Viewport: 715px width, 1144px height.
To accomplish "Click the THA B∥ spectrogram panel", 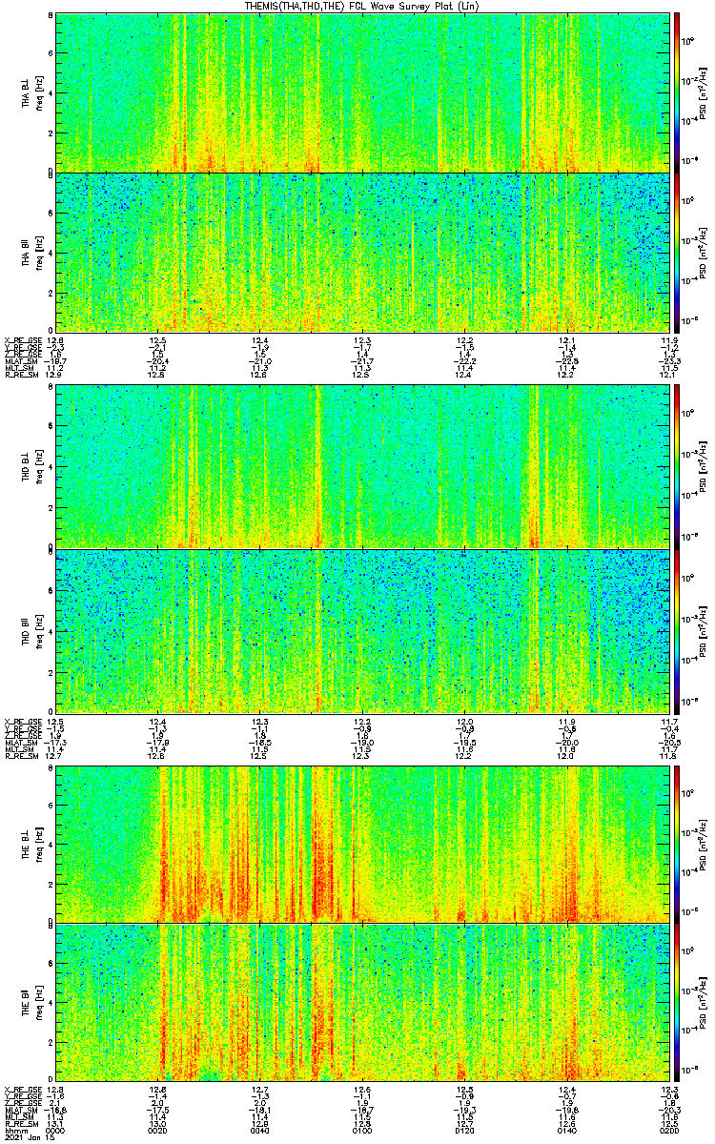I will tap(362, 252).
